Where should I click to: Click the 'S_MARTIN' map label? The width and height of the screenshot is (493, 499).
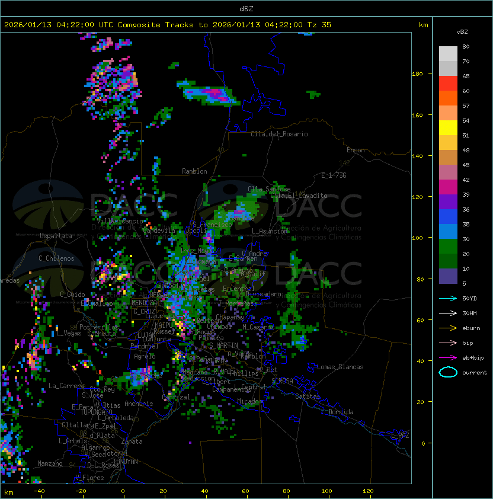[x=223, y=346]
